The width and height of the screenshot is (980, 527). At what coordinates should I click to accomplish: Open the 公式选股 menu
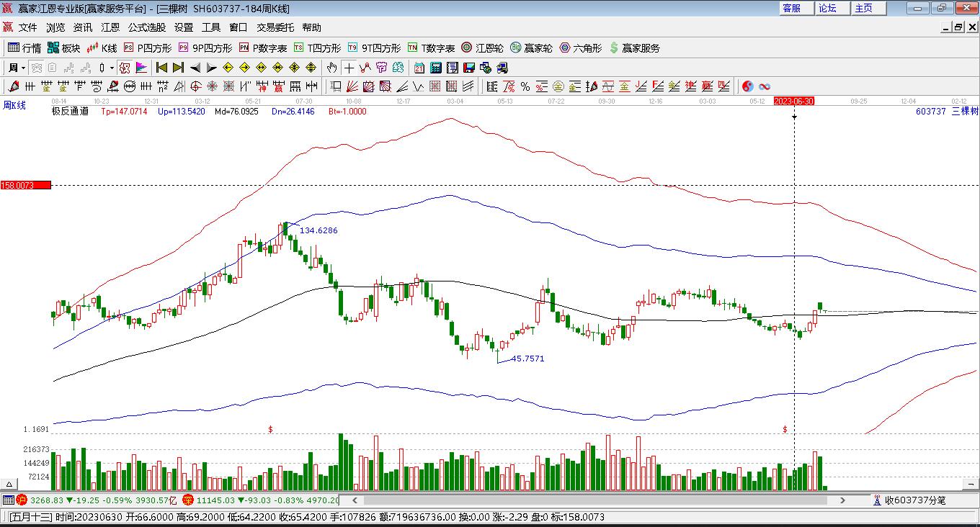[147, 27]
